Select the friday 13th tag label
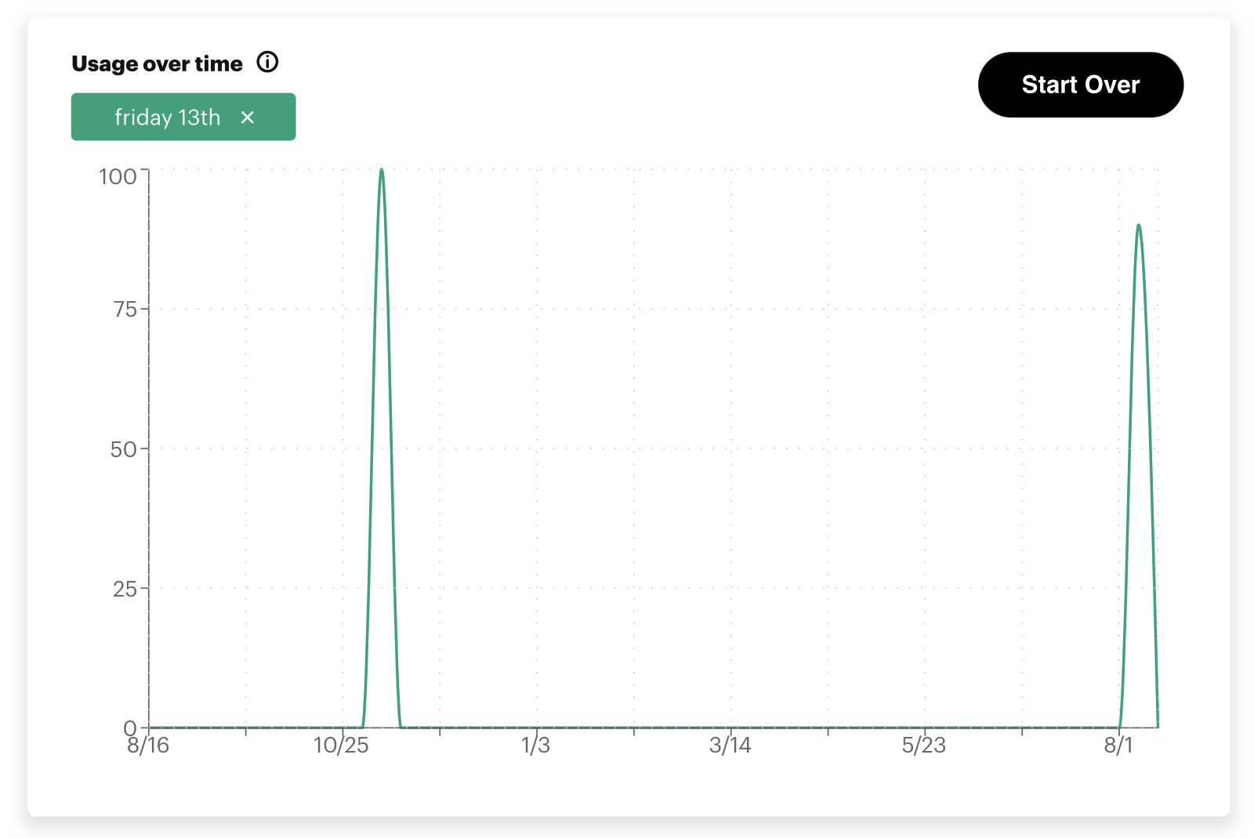Viewport: 1254px width, 838px height. coord(167,118)
